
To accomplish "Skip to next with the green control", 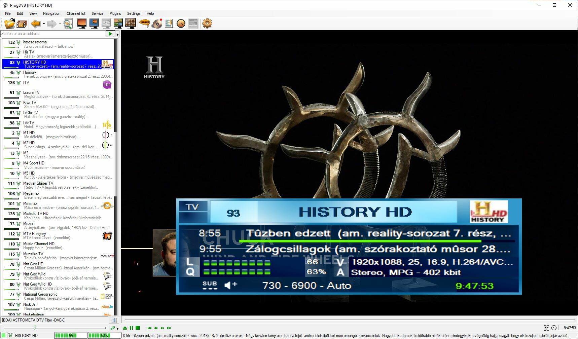I will click(x=169, y=328).
